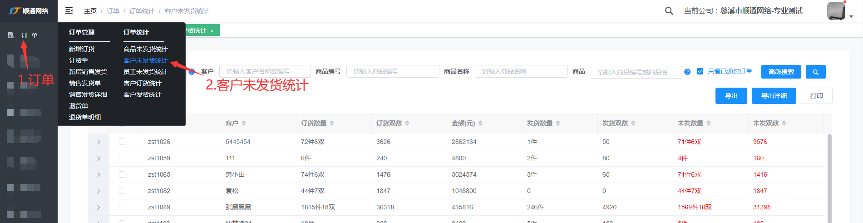Sort by 金额(元) column arrows
The height and width of the screenshot is (223, 863).
coord(480,123)
